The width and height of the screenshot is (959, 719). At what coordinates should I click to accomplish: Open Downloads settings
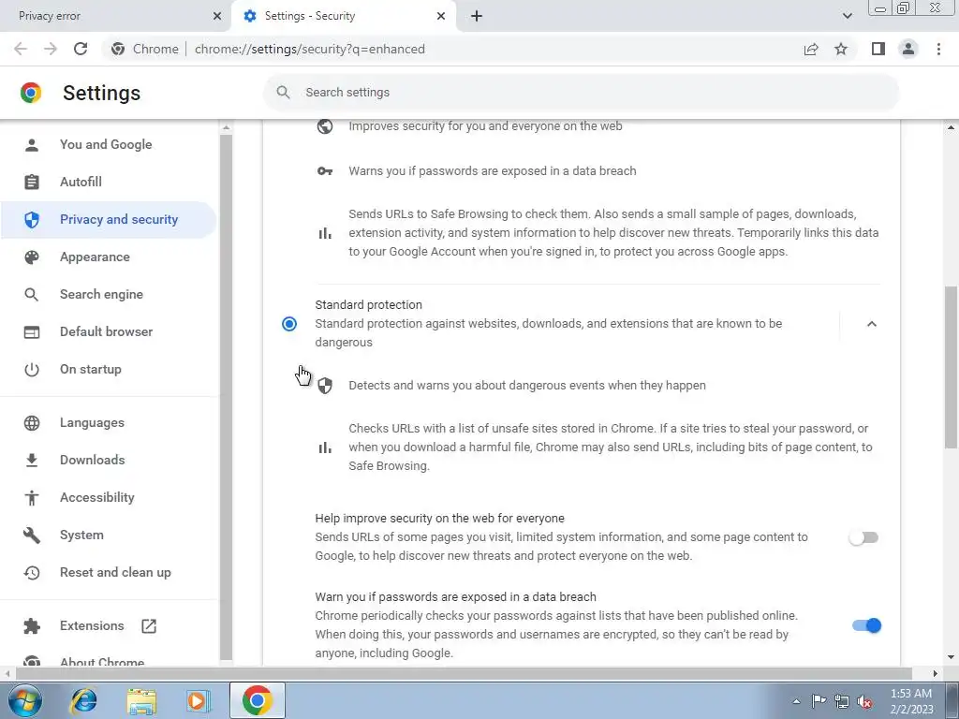[x=108, y=460]
